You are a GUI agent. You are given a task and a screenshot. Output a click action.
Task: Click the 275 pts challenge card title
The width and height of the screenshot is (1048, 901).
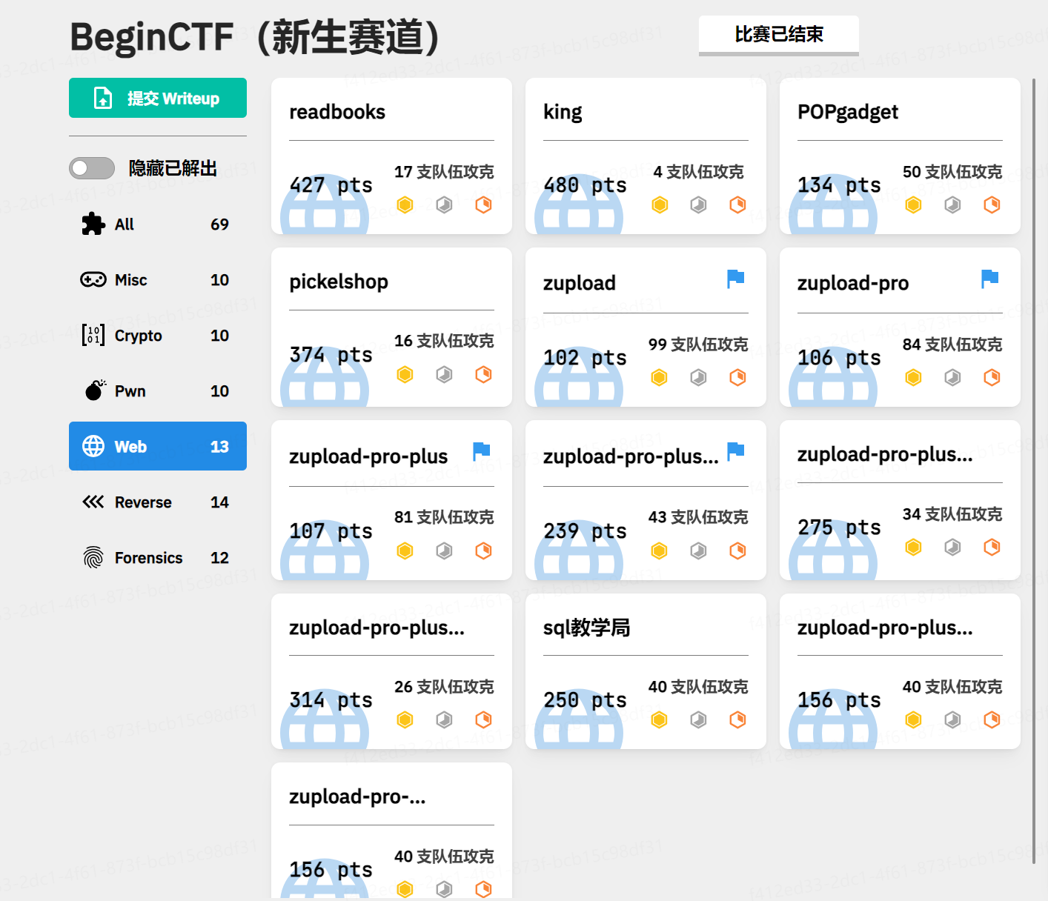(x=885, y=454)
